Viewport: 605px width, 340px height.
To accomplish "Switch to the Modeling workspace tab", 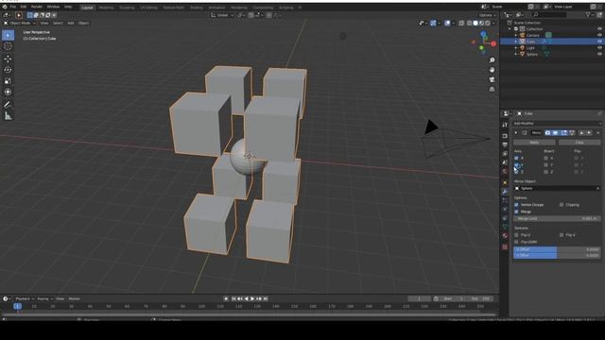I will tap(106, 8).
